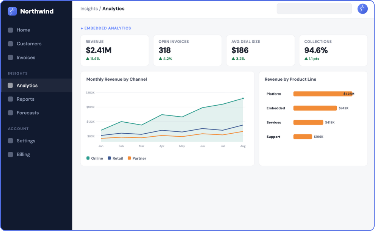Image resolution: width=375 pixels, height=231 pixels.
Task: Open account Settings
Action: tap(36, 141)
